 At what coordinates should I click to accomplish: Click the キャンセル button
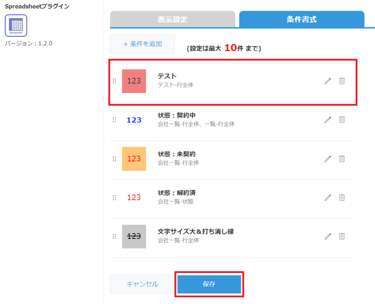point(142,284)
